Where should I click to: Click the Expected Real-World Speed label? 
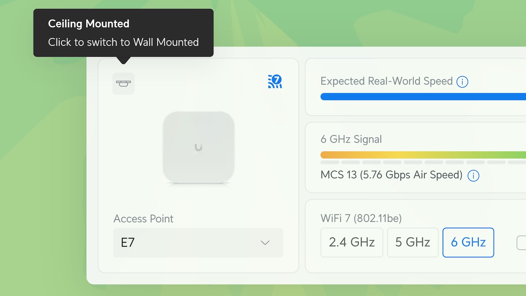[x=386, y=81]
